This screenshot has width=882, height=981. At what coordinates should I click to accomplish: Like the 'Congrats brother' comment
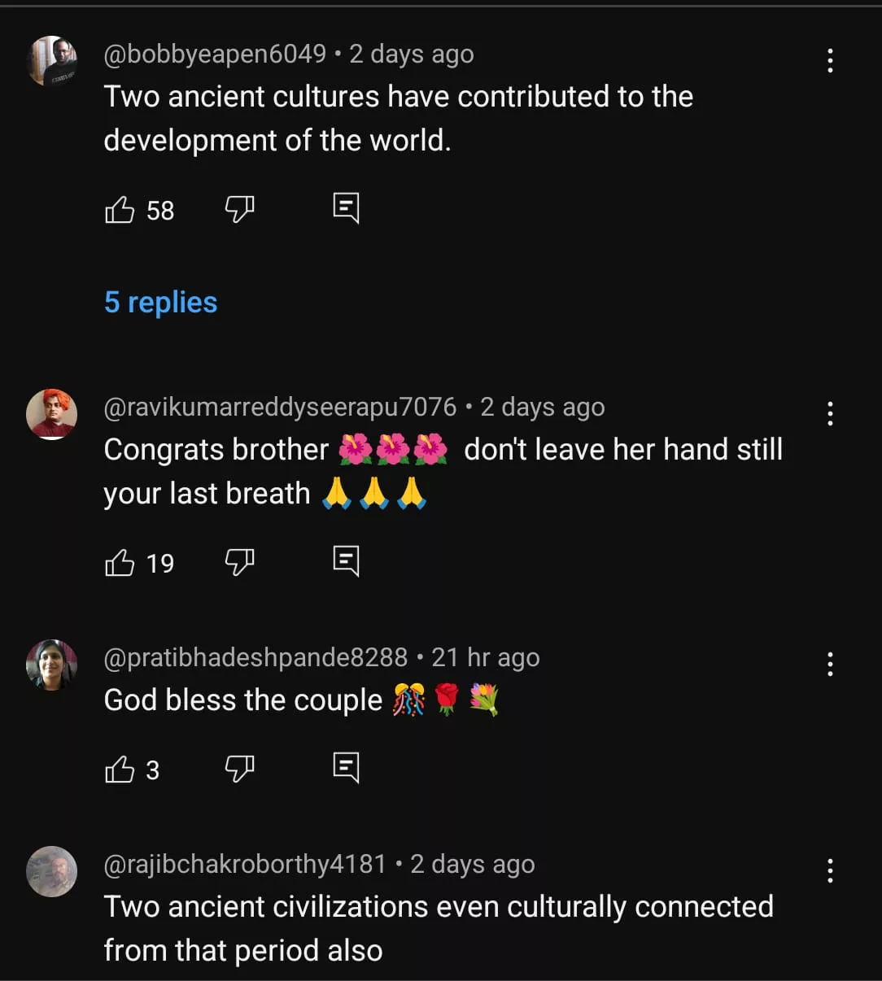click(x=120, y=563)
